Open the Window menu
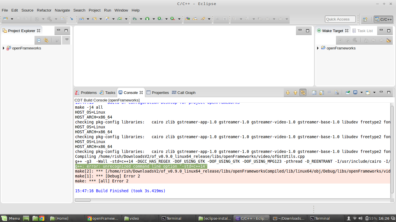 tap(121, 10)
